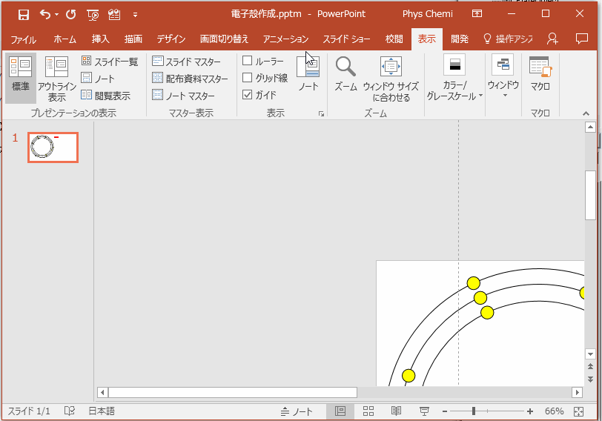Click 日本語 language in status bar
602x421 pixels.
pyautogui.click(x=102, y=411)
